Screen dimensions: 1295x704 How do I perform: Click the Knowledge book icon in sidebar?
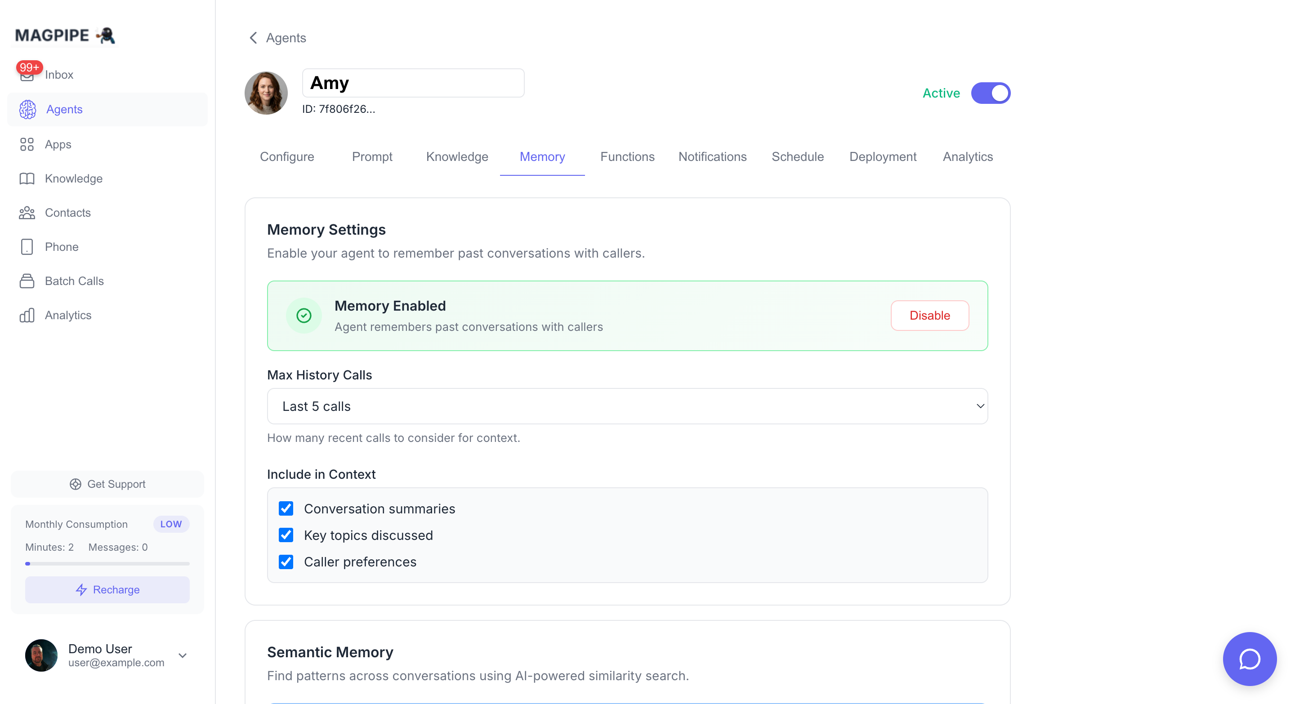point(27,179)
